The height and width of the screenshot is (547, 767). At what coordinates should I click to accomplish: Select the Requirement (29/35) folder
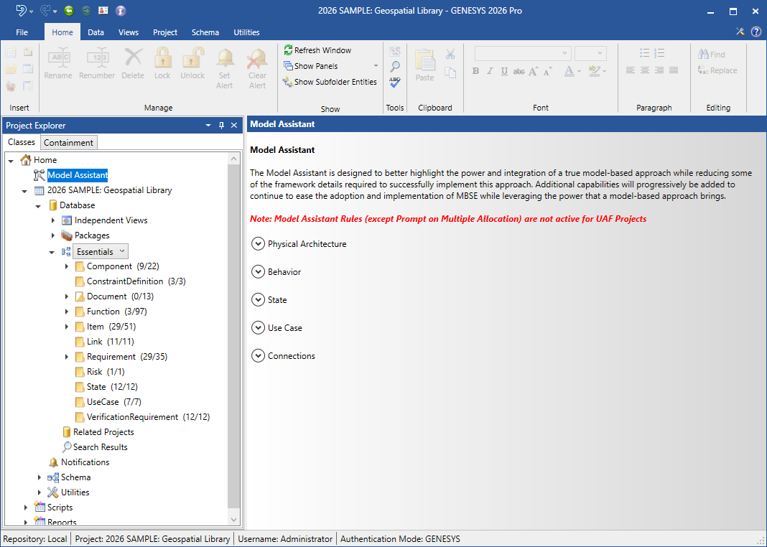coord(111,357)
